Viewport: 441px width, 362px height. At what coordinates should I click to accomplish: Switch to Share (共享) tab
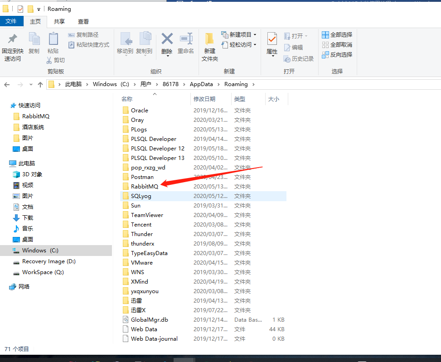(59, 22)
